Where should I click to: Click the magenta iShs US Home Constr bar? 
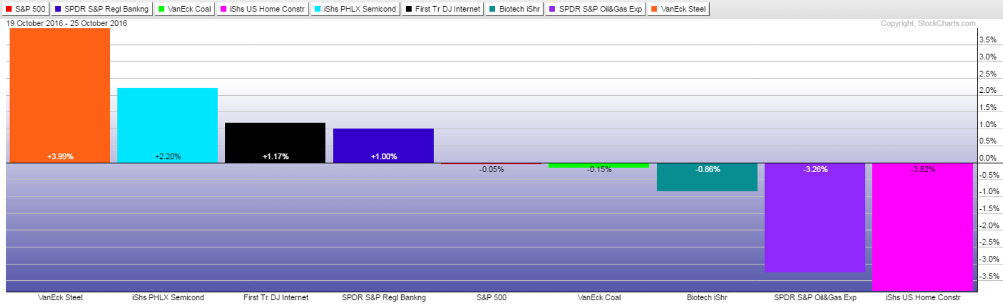pos(923,227)
